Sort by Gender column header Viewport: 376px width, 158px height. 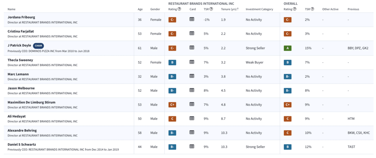coord(155,9)
